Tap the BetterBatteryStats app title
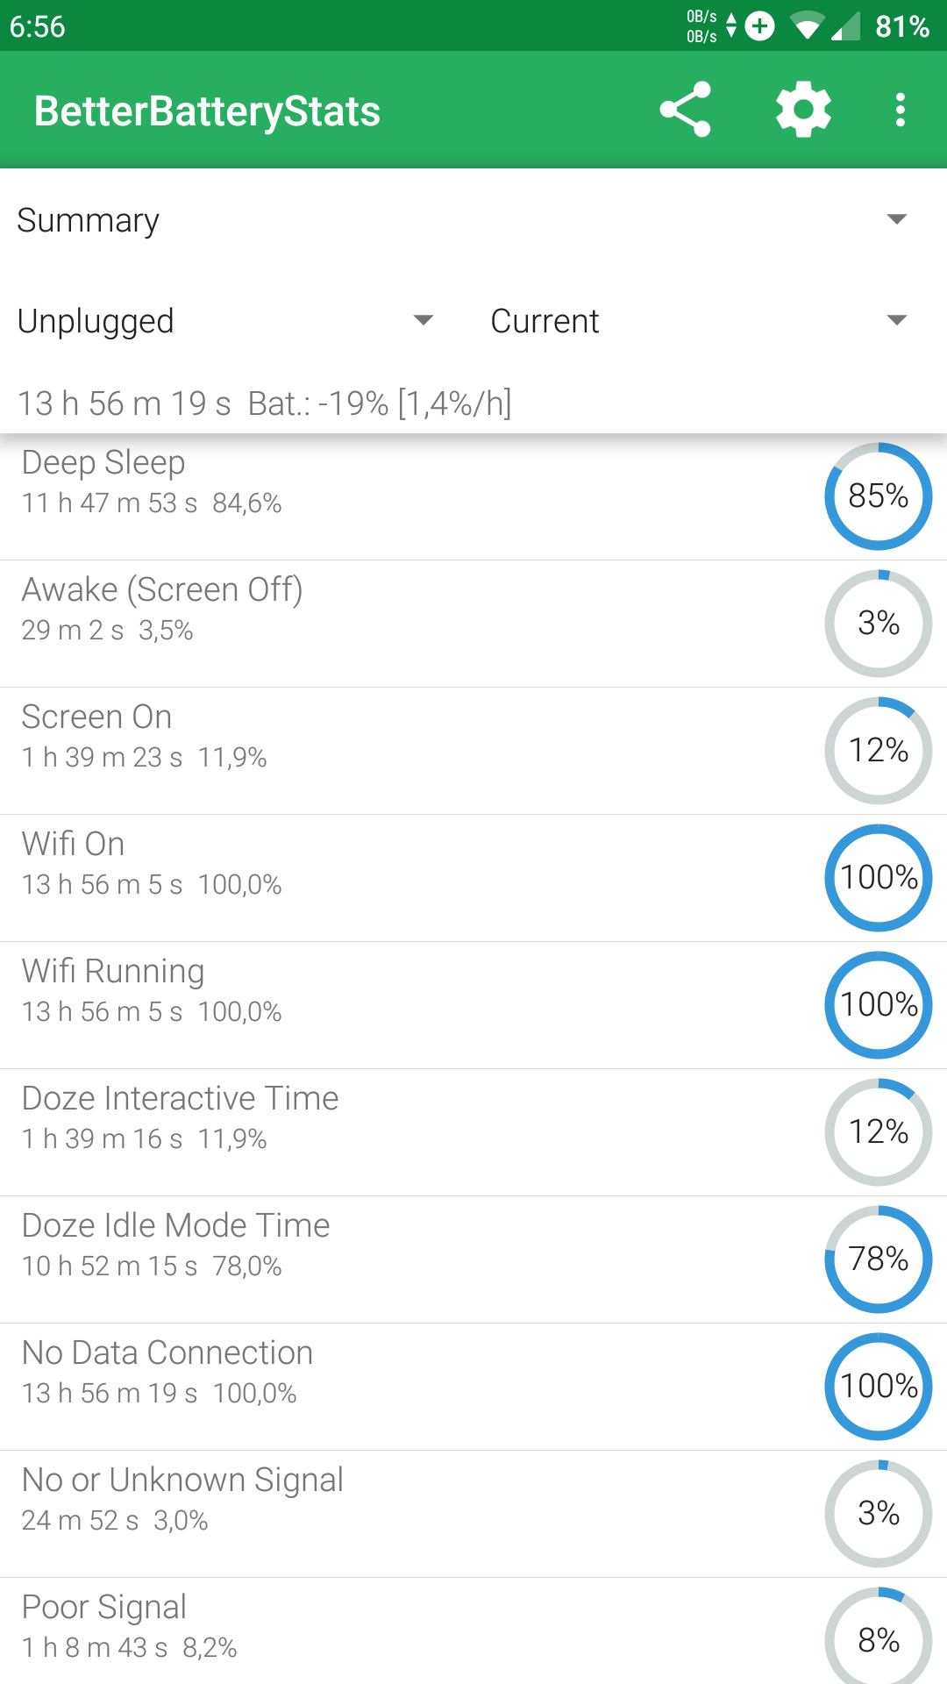The image size is (947, 1684). [207, 111]
